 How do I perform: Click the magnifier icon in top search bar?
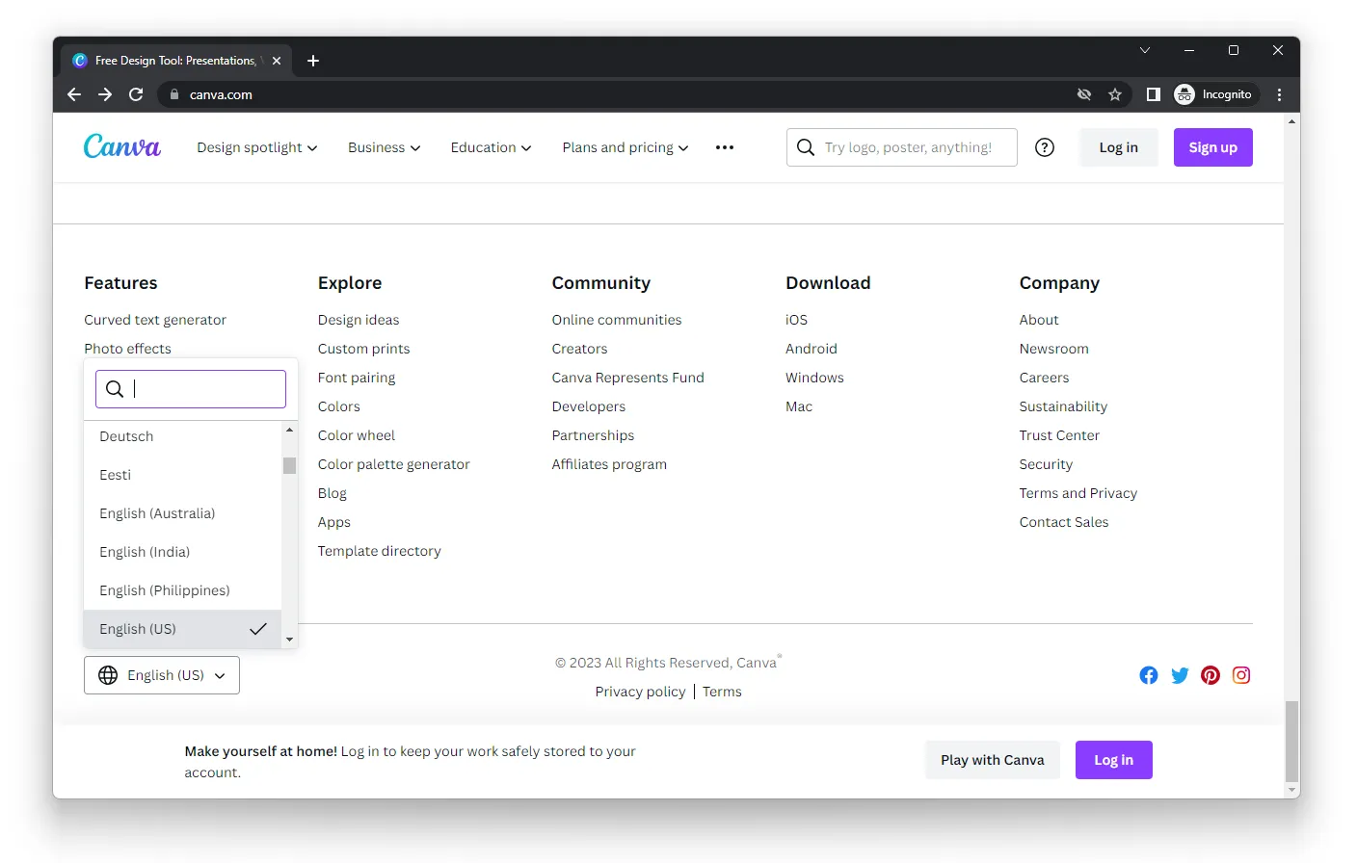[806, 147]
